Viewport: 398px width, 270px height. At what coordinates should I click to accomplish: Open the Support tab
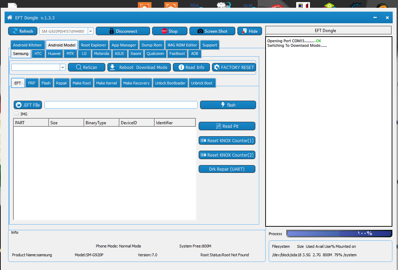point(210,45)
